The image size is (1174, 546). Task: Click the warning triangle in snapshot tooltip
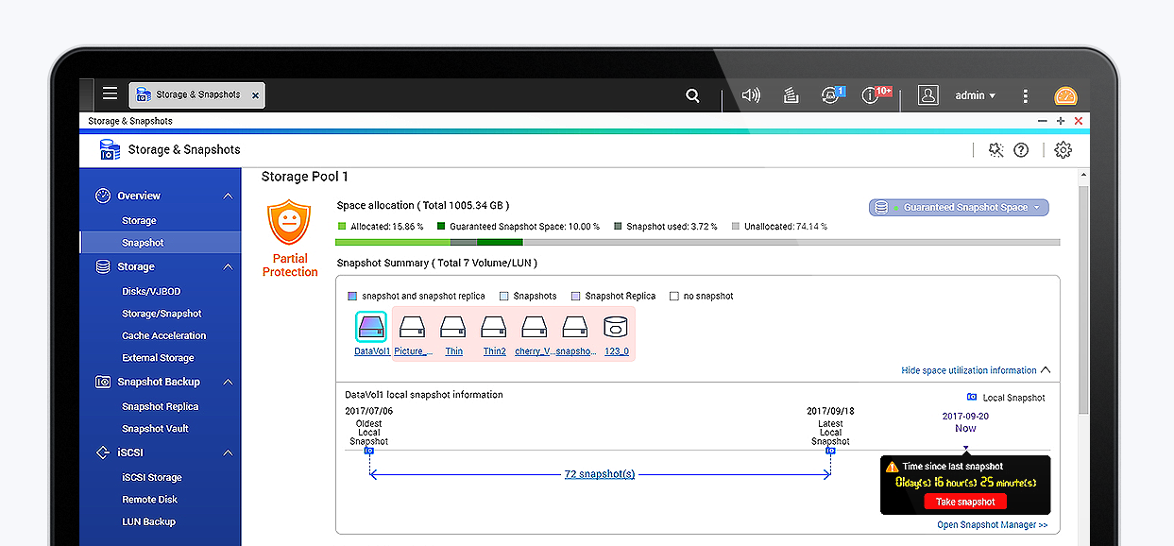click(892, 467)
